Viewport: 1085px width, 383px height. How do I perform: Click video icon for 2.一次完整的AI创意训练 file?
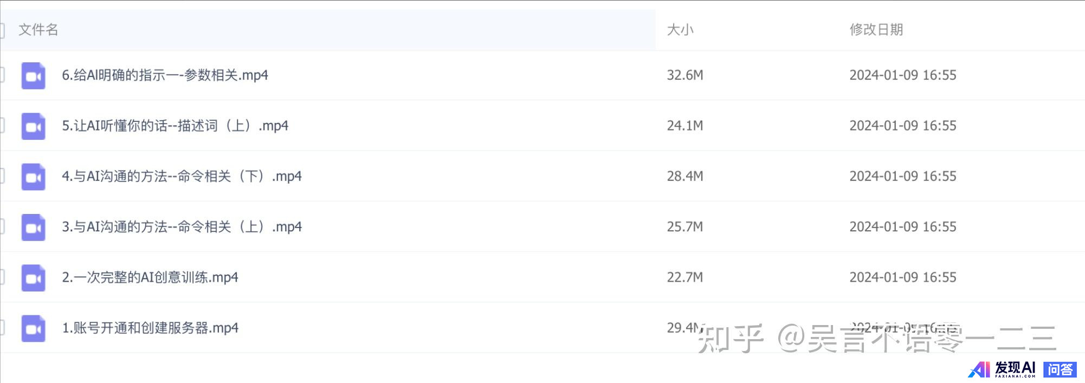point(33,278)
